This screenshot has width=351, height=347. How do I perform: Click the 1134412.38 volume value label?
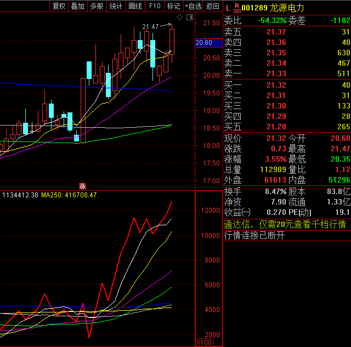[x=20, y=195]
